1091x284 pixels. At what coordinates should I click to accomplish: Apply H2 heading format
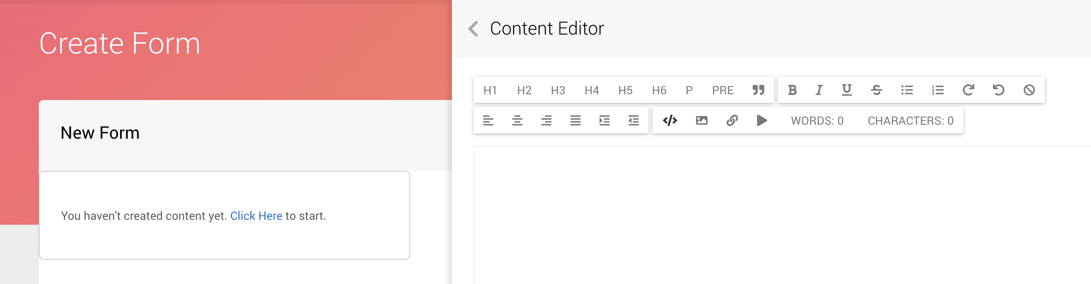point(524,90)
